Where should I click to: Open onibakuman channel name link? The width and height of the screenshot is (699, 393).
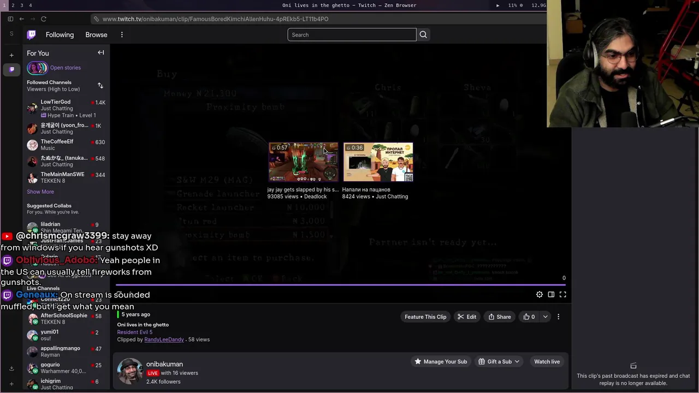(x=164, y=364)
